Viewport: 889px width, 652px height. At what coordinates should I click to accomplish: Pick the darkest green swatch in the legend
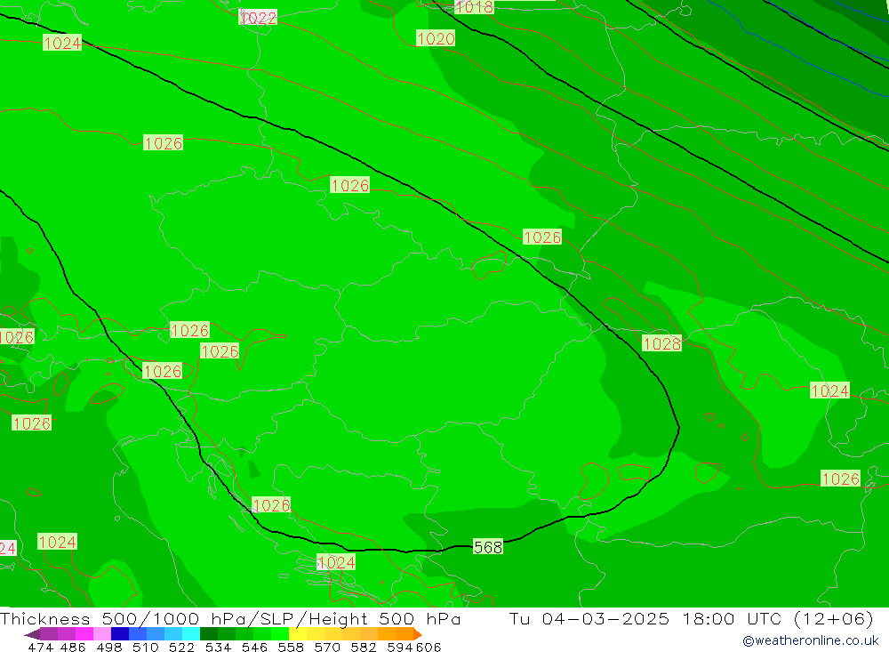[209, 634]
